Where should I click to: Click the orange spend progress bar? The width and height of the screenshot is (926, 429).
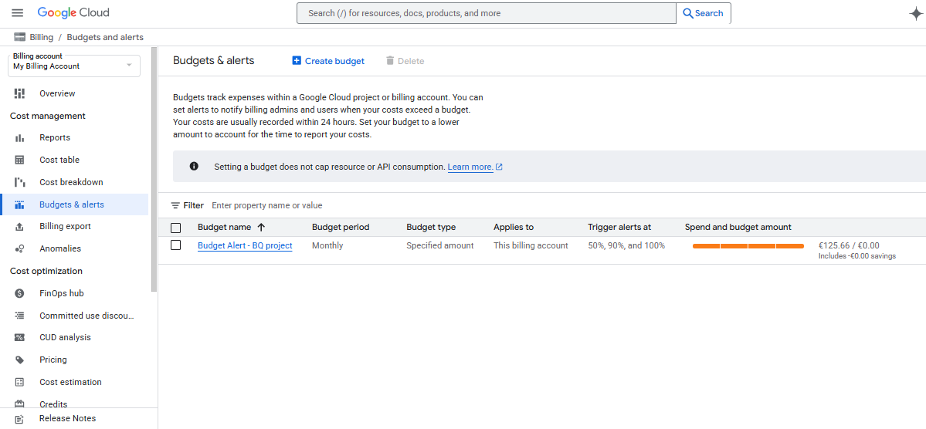(748, 246)
